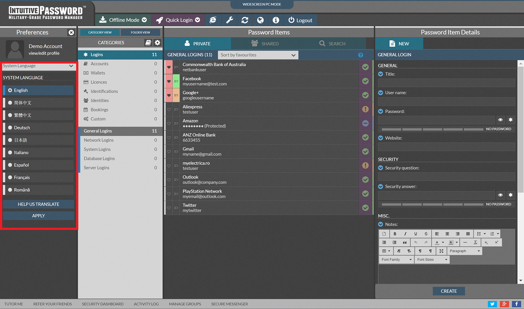The width and height of the screenshot is (524, 309).
Task: Favourite the Aliexpress item heart icon
Action: (169, 109)
